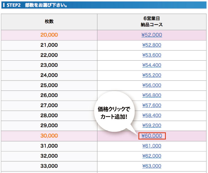Add the ¥54,400 option to cart

(152, 65)
